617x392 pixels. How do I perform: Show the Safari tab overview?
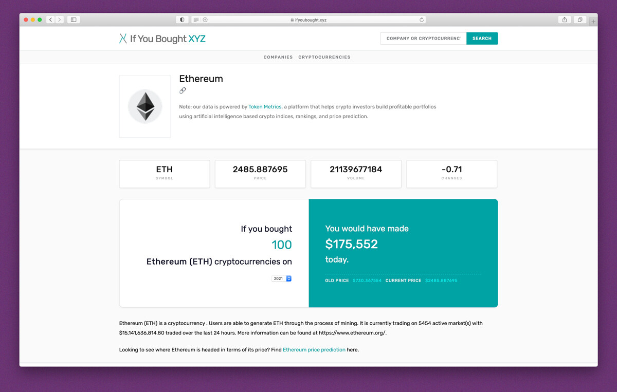[x=579, y=20]
